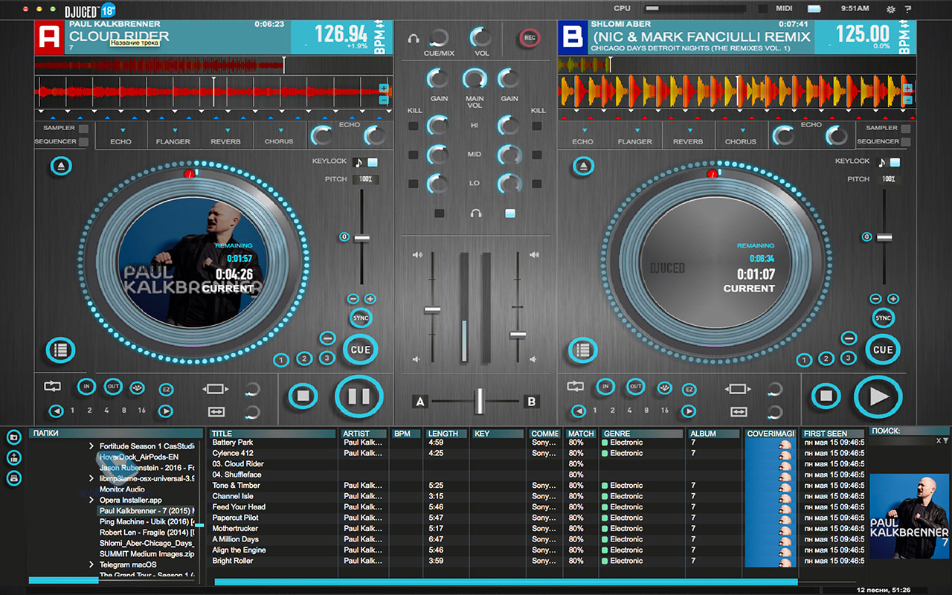Click the third browser sidebar icon
Screen dimensions: 952x595
click(13, 477)
